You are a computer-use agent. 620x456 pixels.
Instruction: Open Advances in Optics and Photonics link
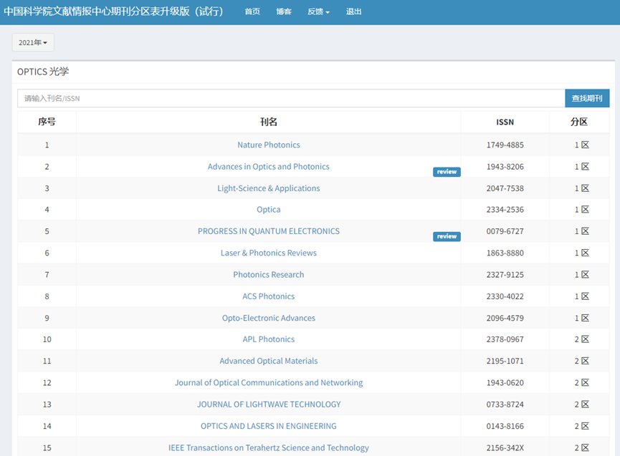point(269,167)
